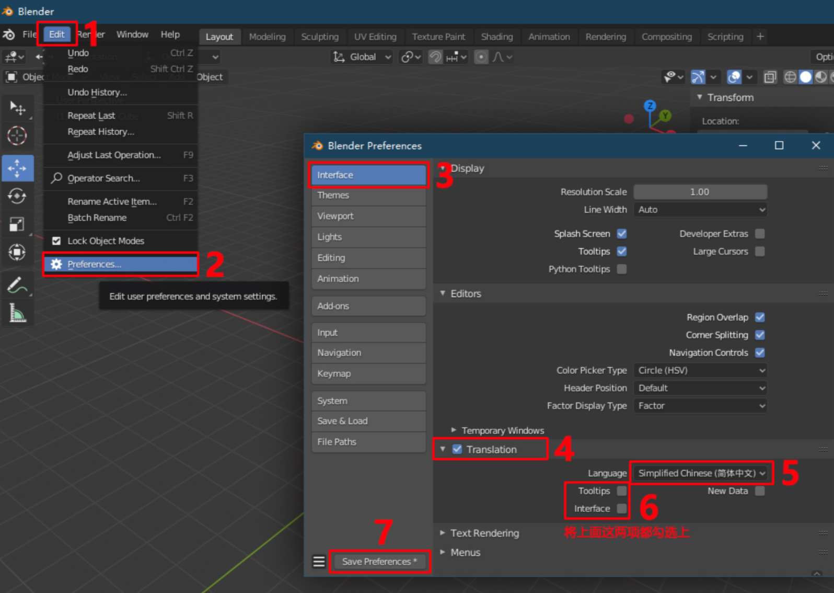The image size is (834, 593).
Task: Open the object visibility eye dropdown
Action: [674, 77]
